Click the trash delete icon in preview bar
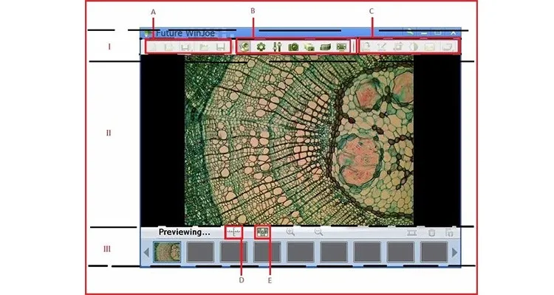The width and height of the screenshot is (554, 295). (x=433, y=232)
